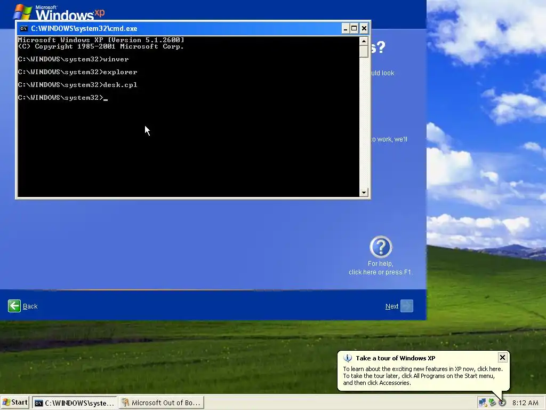Close the Windows XP tour balloon
The image size is (546, 410).
click(x=502, y=357)
